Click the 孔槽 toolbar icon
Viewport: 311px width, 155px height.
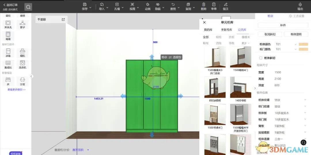click(117, 5)
